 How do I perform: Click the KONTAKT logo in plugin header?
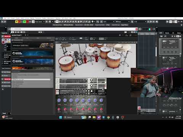[17, 35]
